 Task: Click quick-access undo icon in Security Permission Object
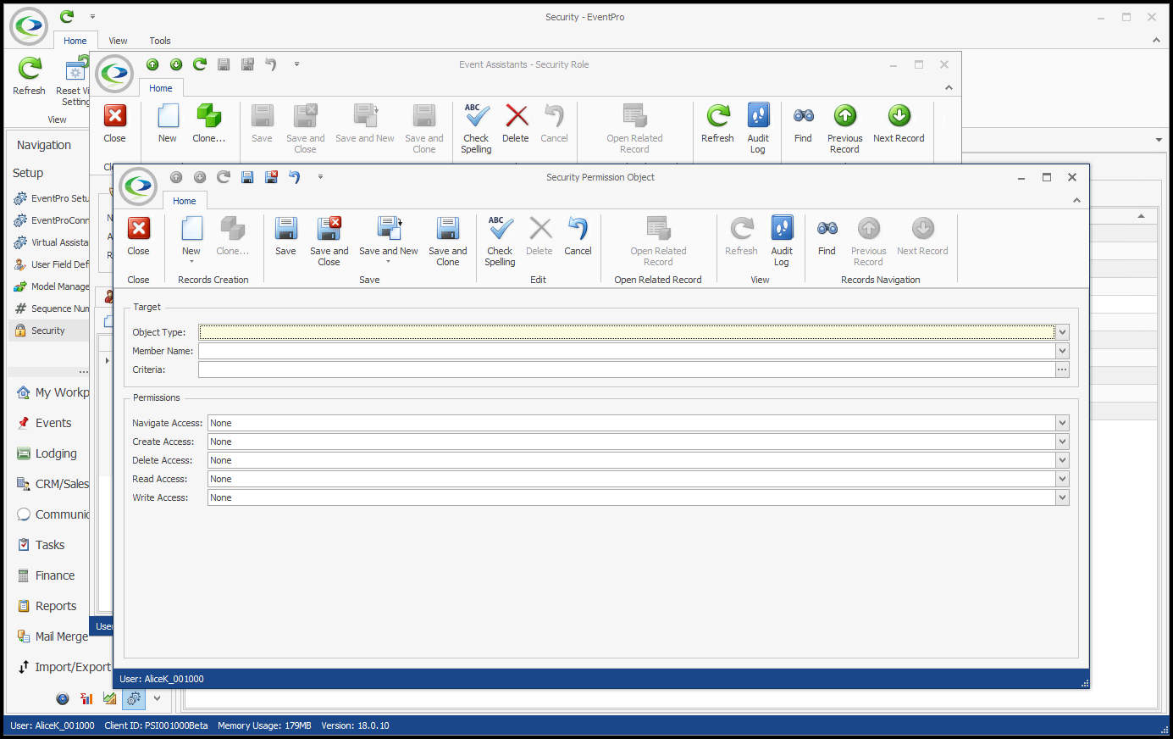pos(295,177)
